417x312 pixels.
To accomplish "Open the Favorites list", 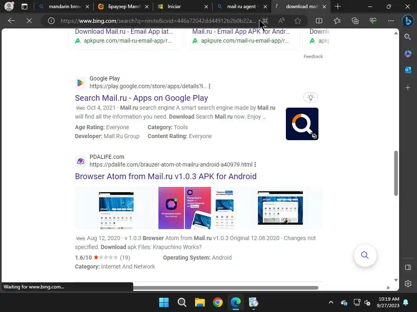I will 337,21.
